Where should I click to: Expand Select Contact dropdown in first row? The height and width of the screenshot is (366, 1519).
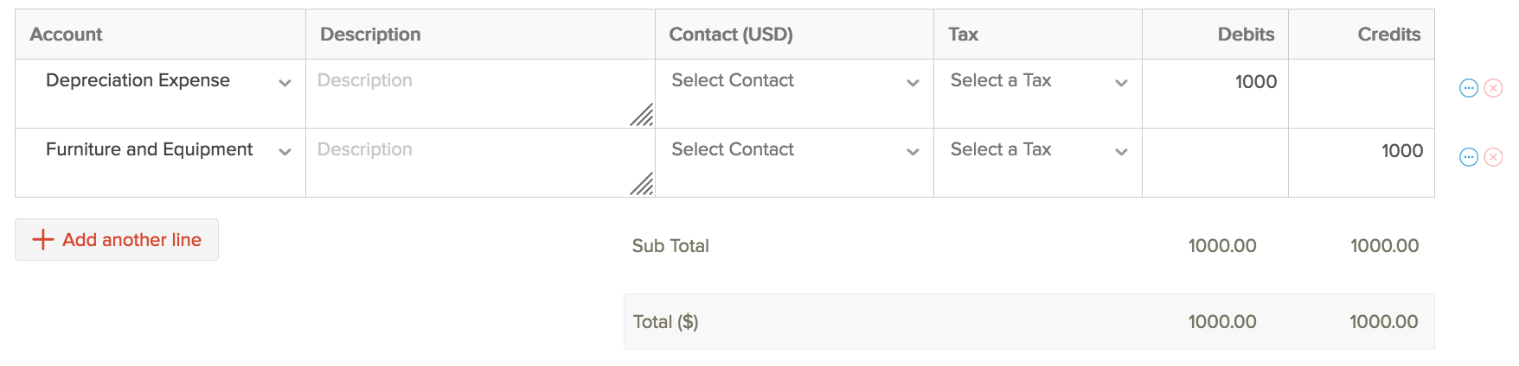click(913, 83)
